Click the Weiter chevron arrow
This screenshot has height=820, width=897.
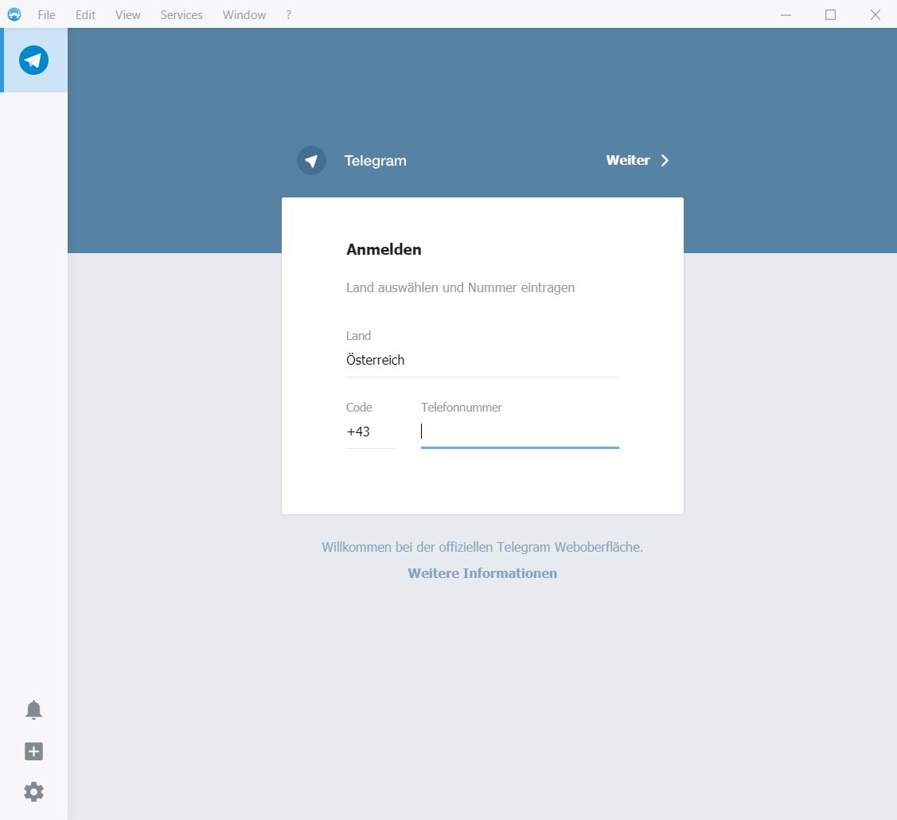[665, 160]
